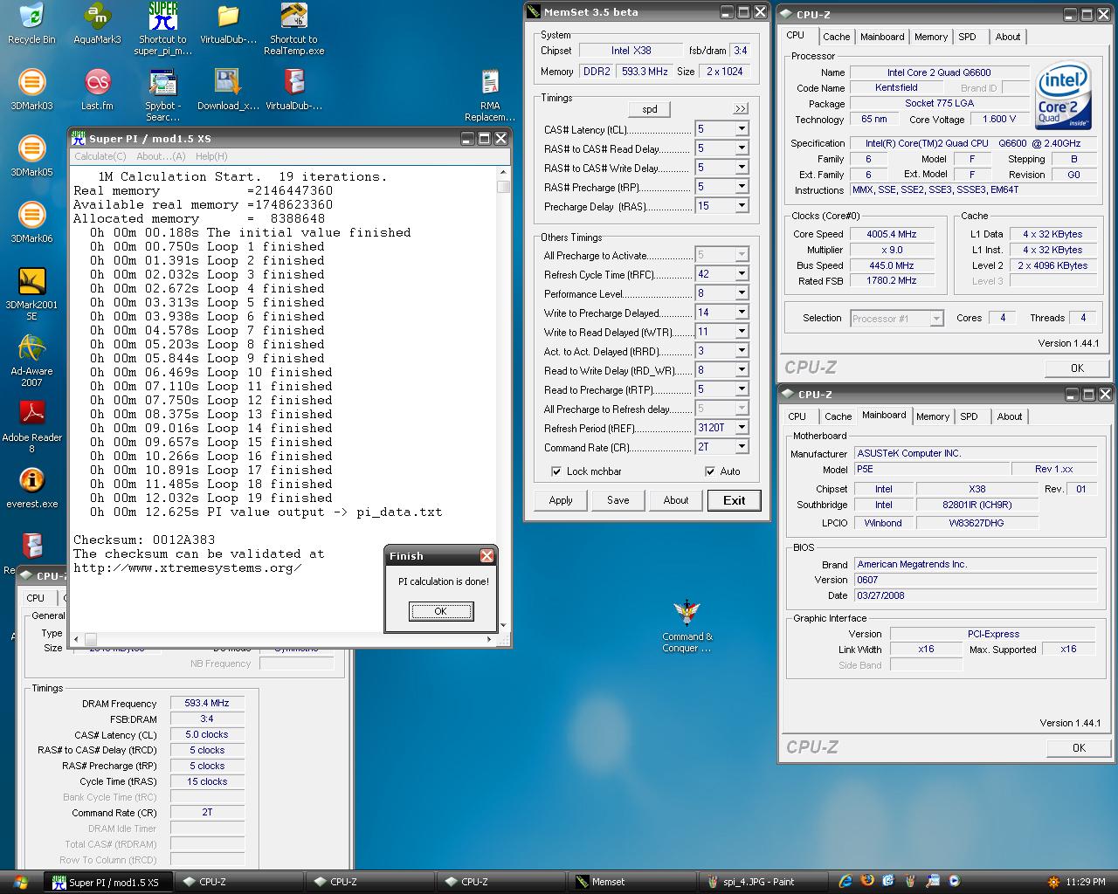1118x894 pixels.
Task: Launch Internet Explorer from quick launch
Action: point(845,882)
